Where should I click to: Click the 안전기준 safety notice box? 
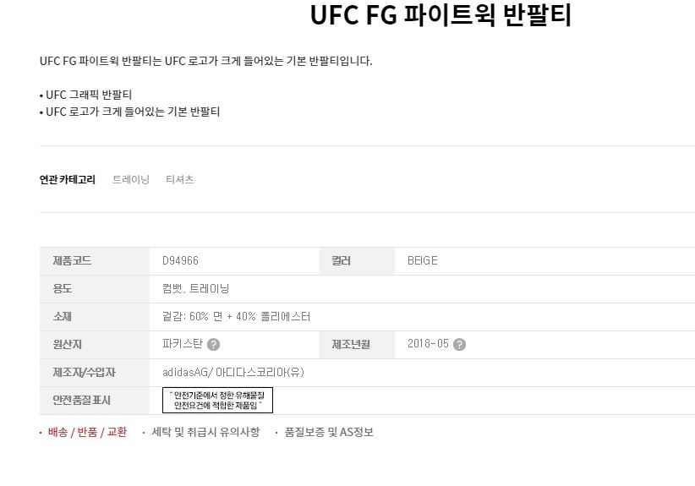tap(217, 401)
